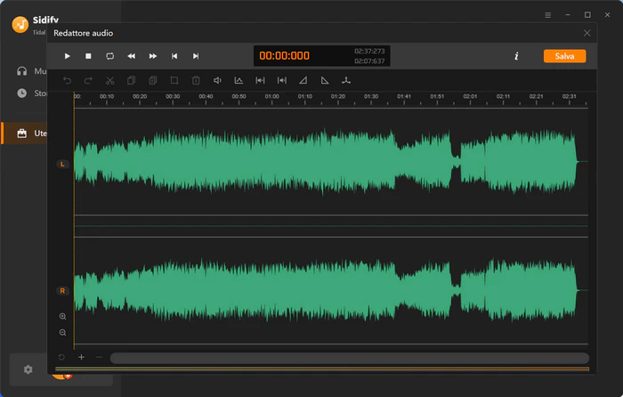This screenshot has width=623, height=397.
Task: Click the 00:30 mark on the timeline ruler
Action: click(173, 96)
